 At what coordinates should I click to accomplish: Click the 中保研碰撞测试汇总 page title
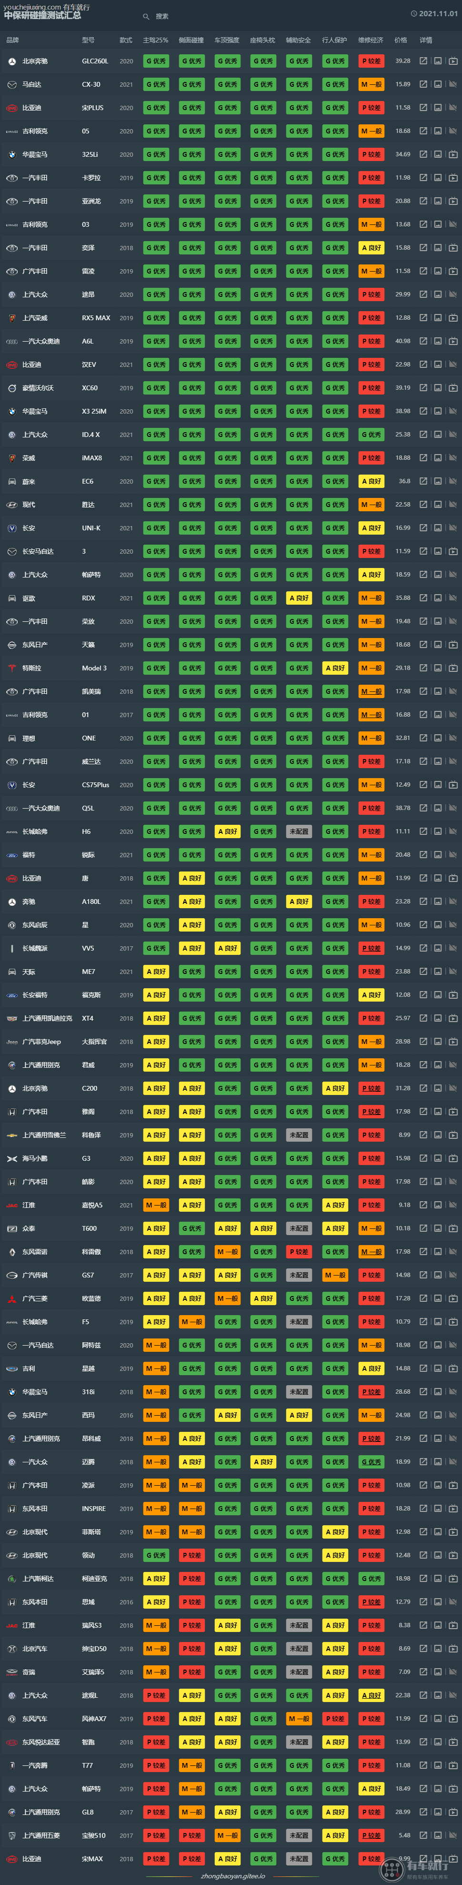[x=42, y=15]
